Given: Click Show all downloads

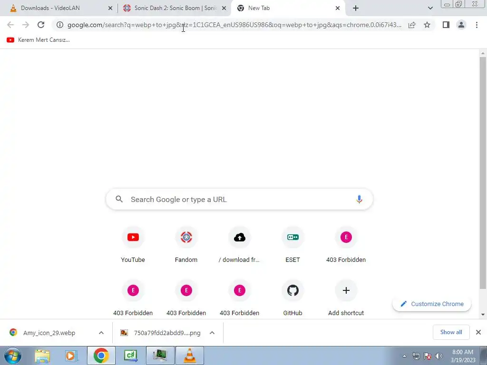Looking at the screenshot, I should point(451,332).
